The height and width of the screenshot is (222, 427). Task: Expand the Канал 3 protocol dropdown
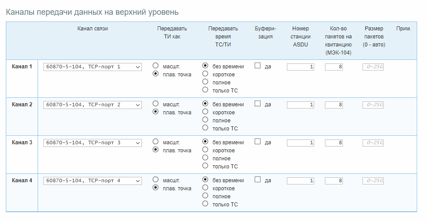pyautogui.click(x=93, y=143)
